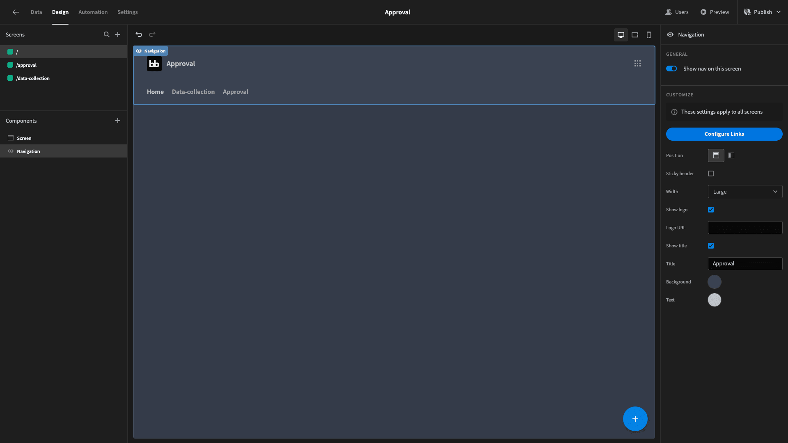Select the Navigation component in tree
This screenshot has width=788, height=443.
(x=64, y=151)
